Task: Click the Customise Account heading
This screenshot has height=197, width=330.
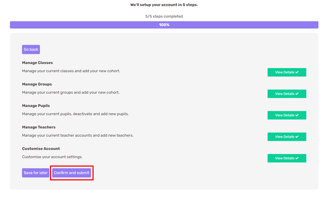Action: pyautogui.click(x=41, y=149)
